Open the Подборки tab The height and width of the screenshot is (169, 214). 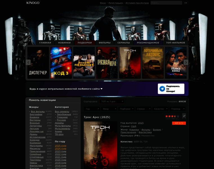(x=85, y=43)
